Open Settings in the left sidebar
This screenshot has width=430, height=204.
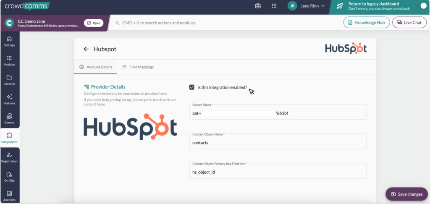tap(9, 41)
